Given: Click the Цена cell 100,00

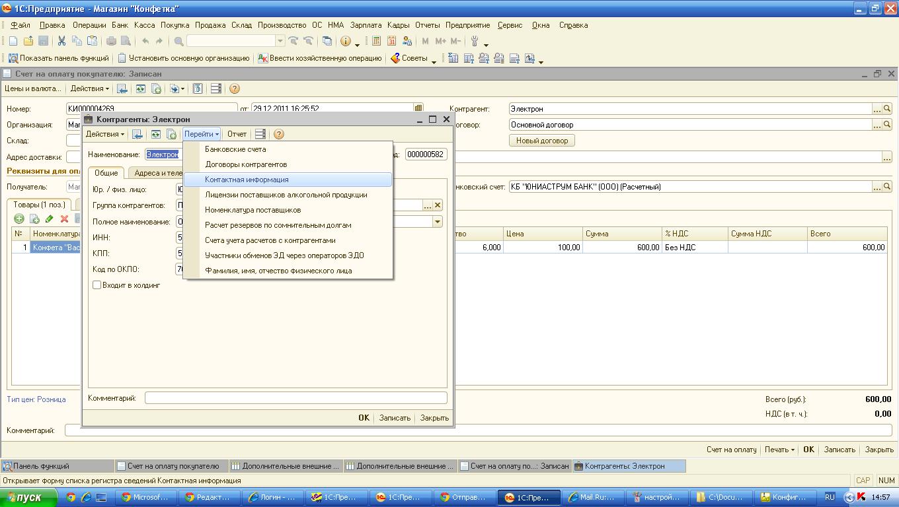Looking at the screenshot, I should point(543,248).
